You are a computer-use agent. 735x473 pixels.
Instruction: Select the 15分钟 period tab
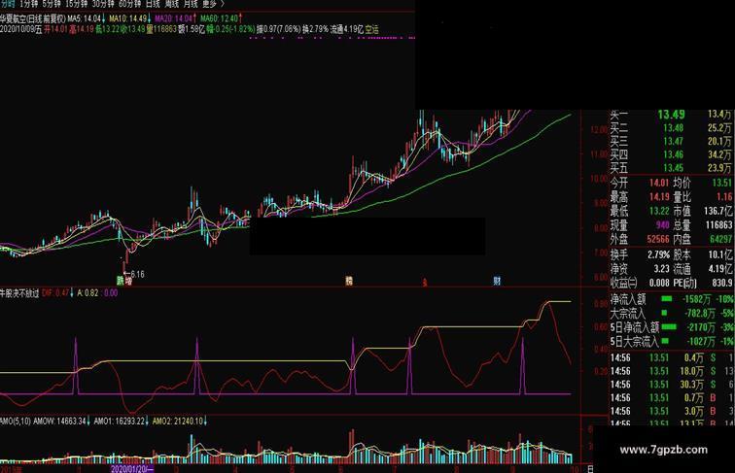click(x=76, y=4)
